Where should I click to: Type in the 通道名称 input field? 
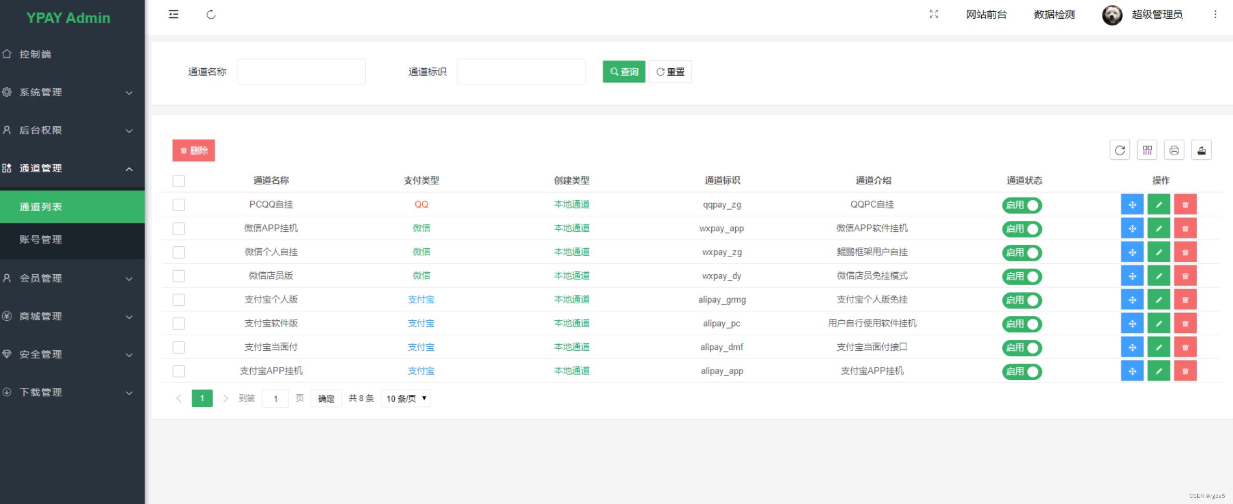pos(300,71)
